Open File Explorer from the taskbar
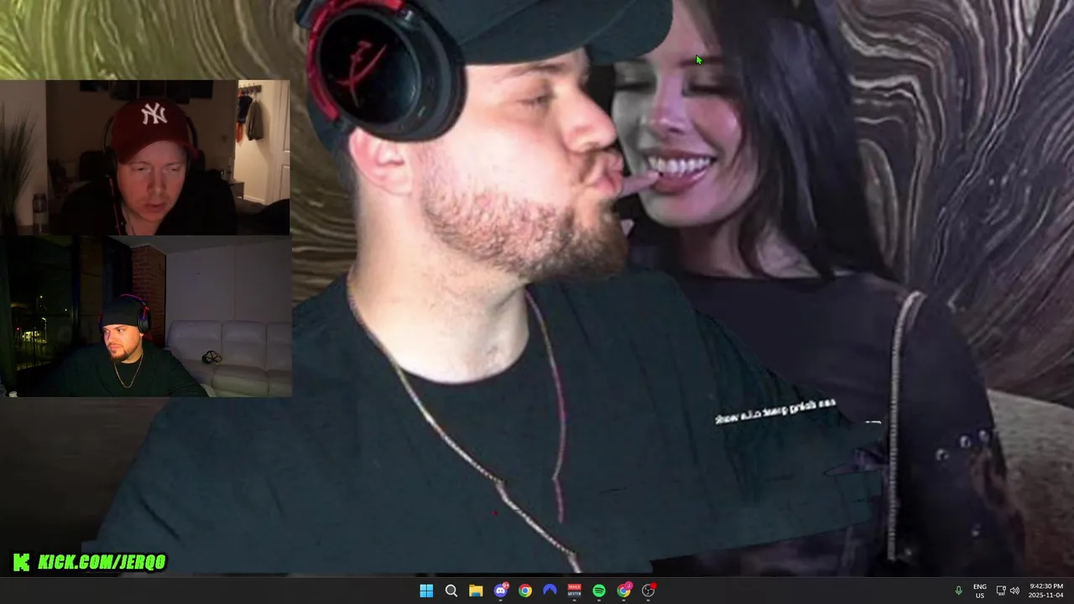 pyautogui.click(x=476, y=591)
